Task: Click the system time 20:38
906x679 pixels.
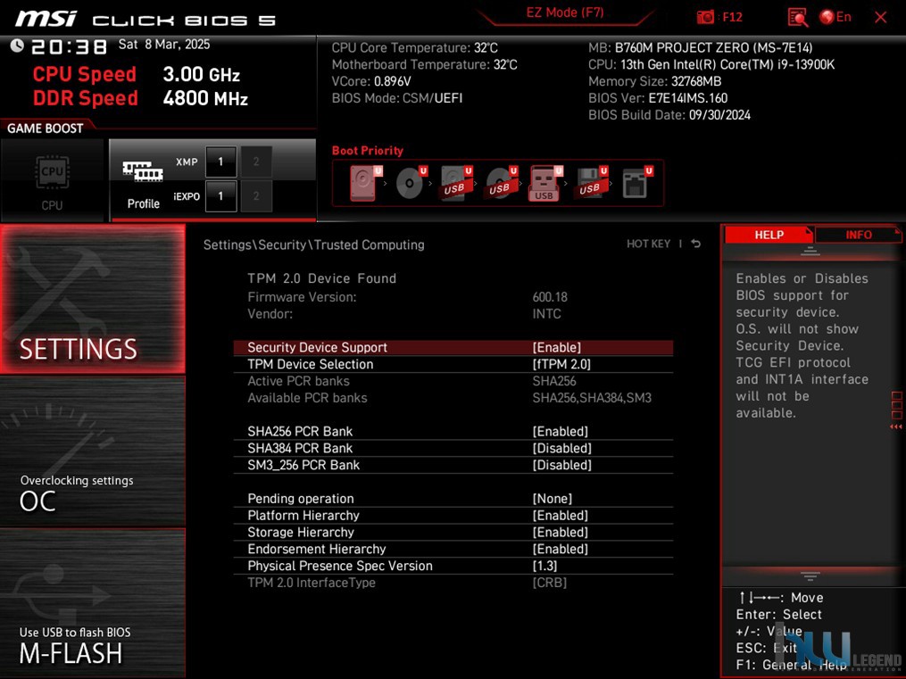Action: (69, 46)
